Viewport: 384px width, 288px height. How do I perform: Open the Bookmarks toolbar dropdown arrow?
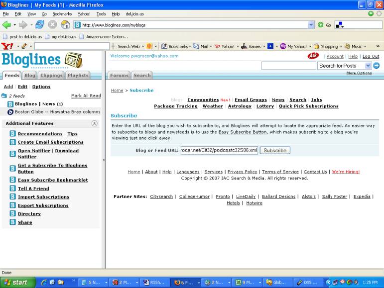point(190,46)
